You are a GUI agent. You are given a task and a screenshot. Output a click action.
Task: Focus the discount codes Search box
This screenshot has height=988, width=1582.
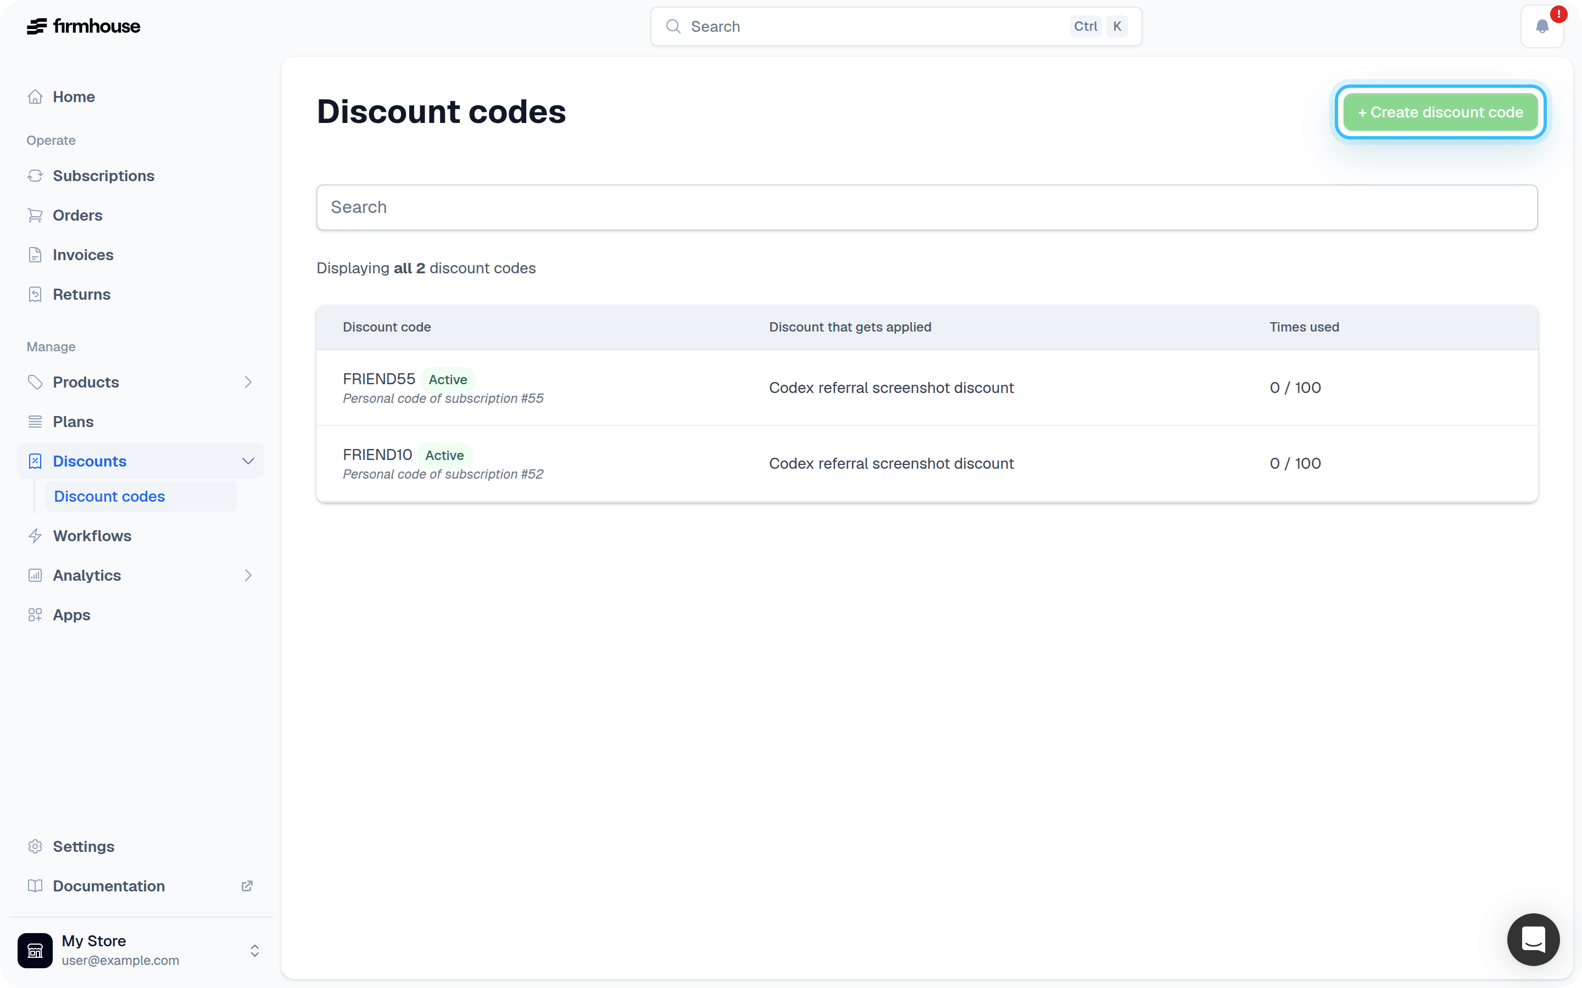tap(927, 207)
